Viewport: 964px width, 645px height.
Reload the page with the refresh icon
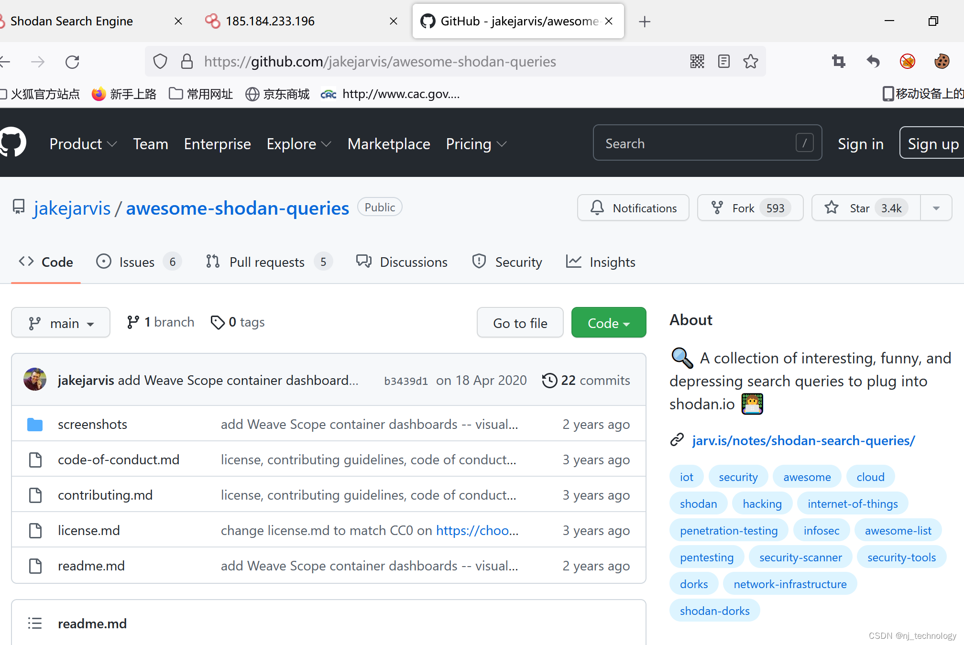(72, 62)
